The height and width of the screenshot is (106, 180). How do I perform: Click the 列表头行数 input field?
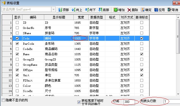click(171, 102)
